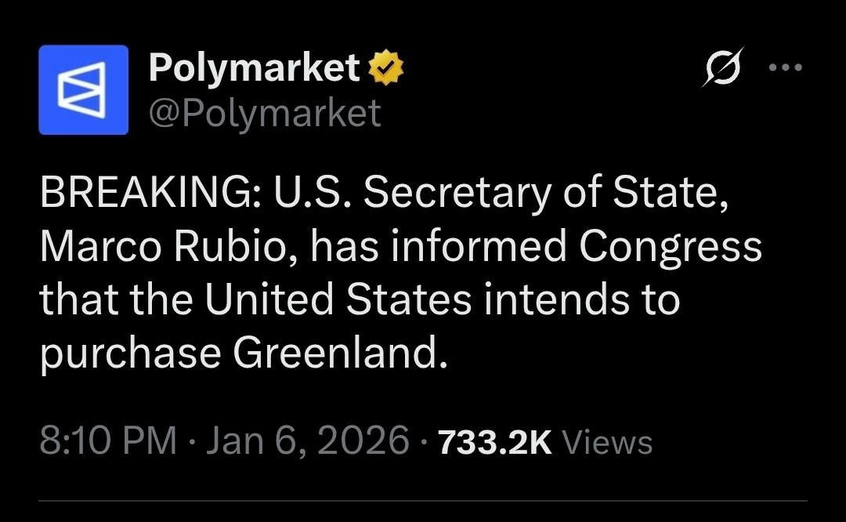
Task: Tap the Grok slashed-circle icon
Action: 721,68
